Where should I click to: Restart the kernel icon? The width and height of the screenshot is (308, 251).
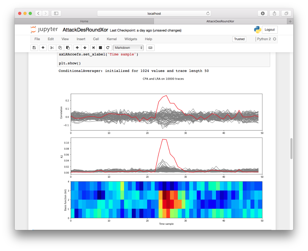pos(108,48)
